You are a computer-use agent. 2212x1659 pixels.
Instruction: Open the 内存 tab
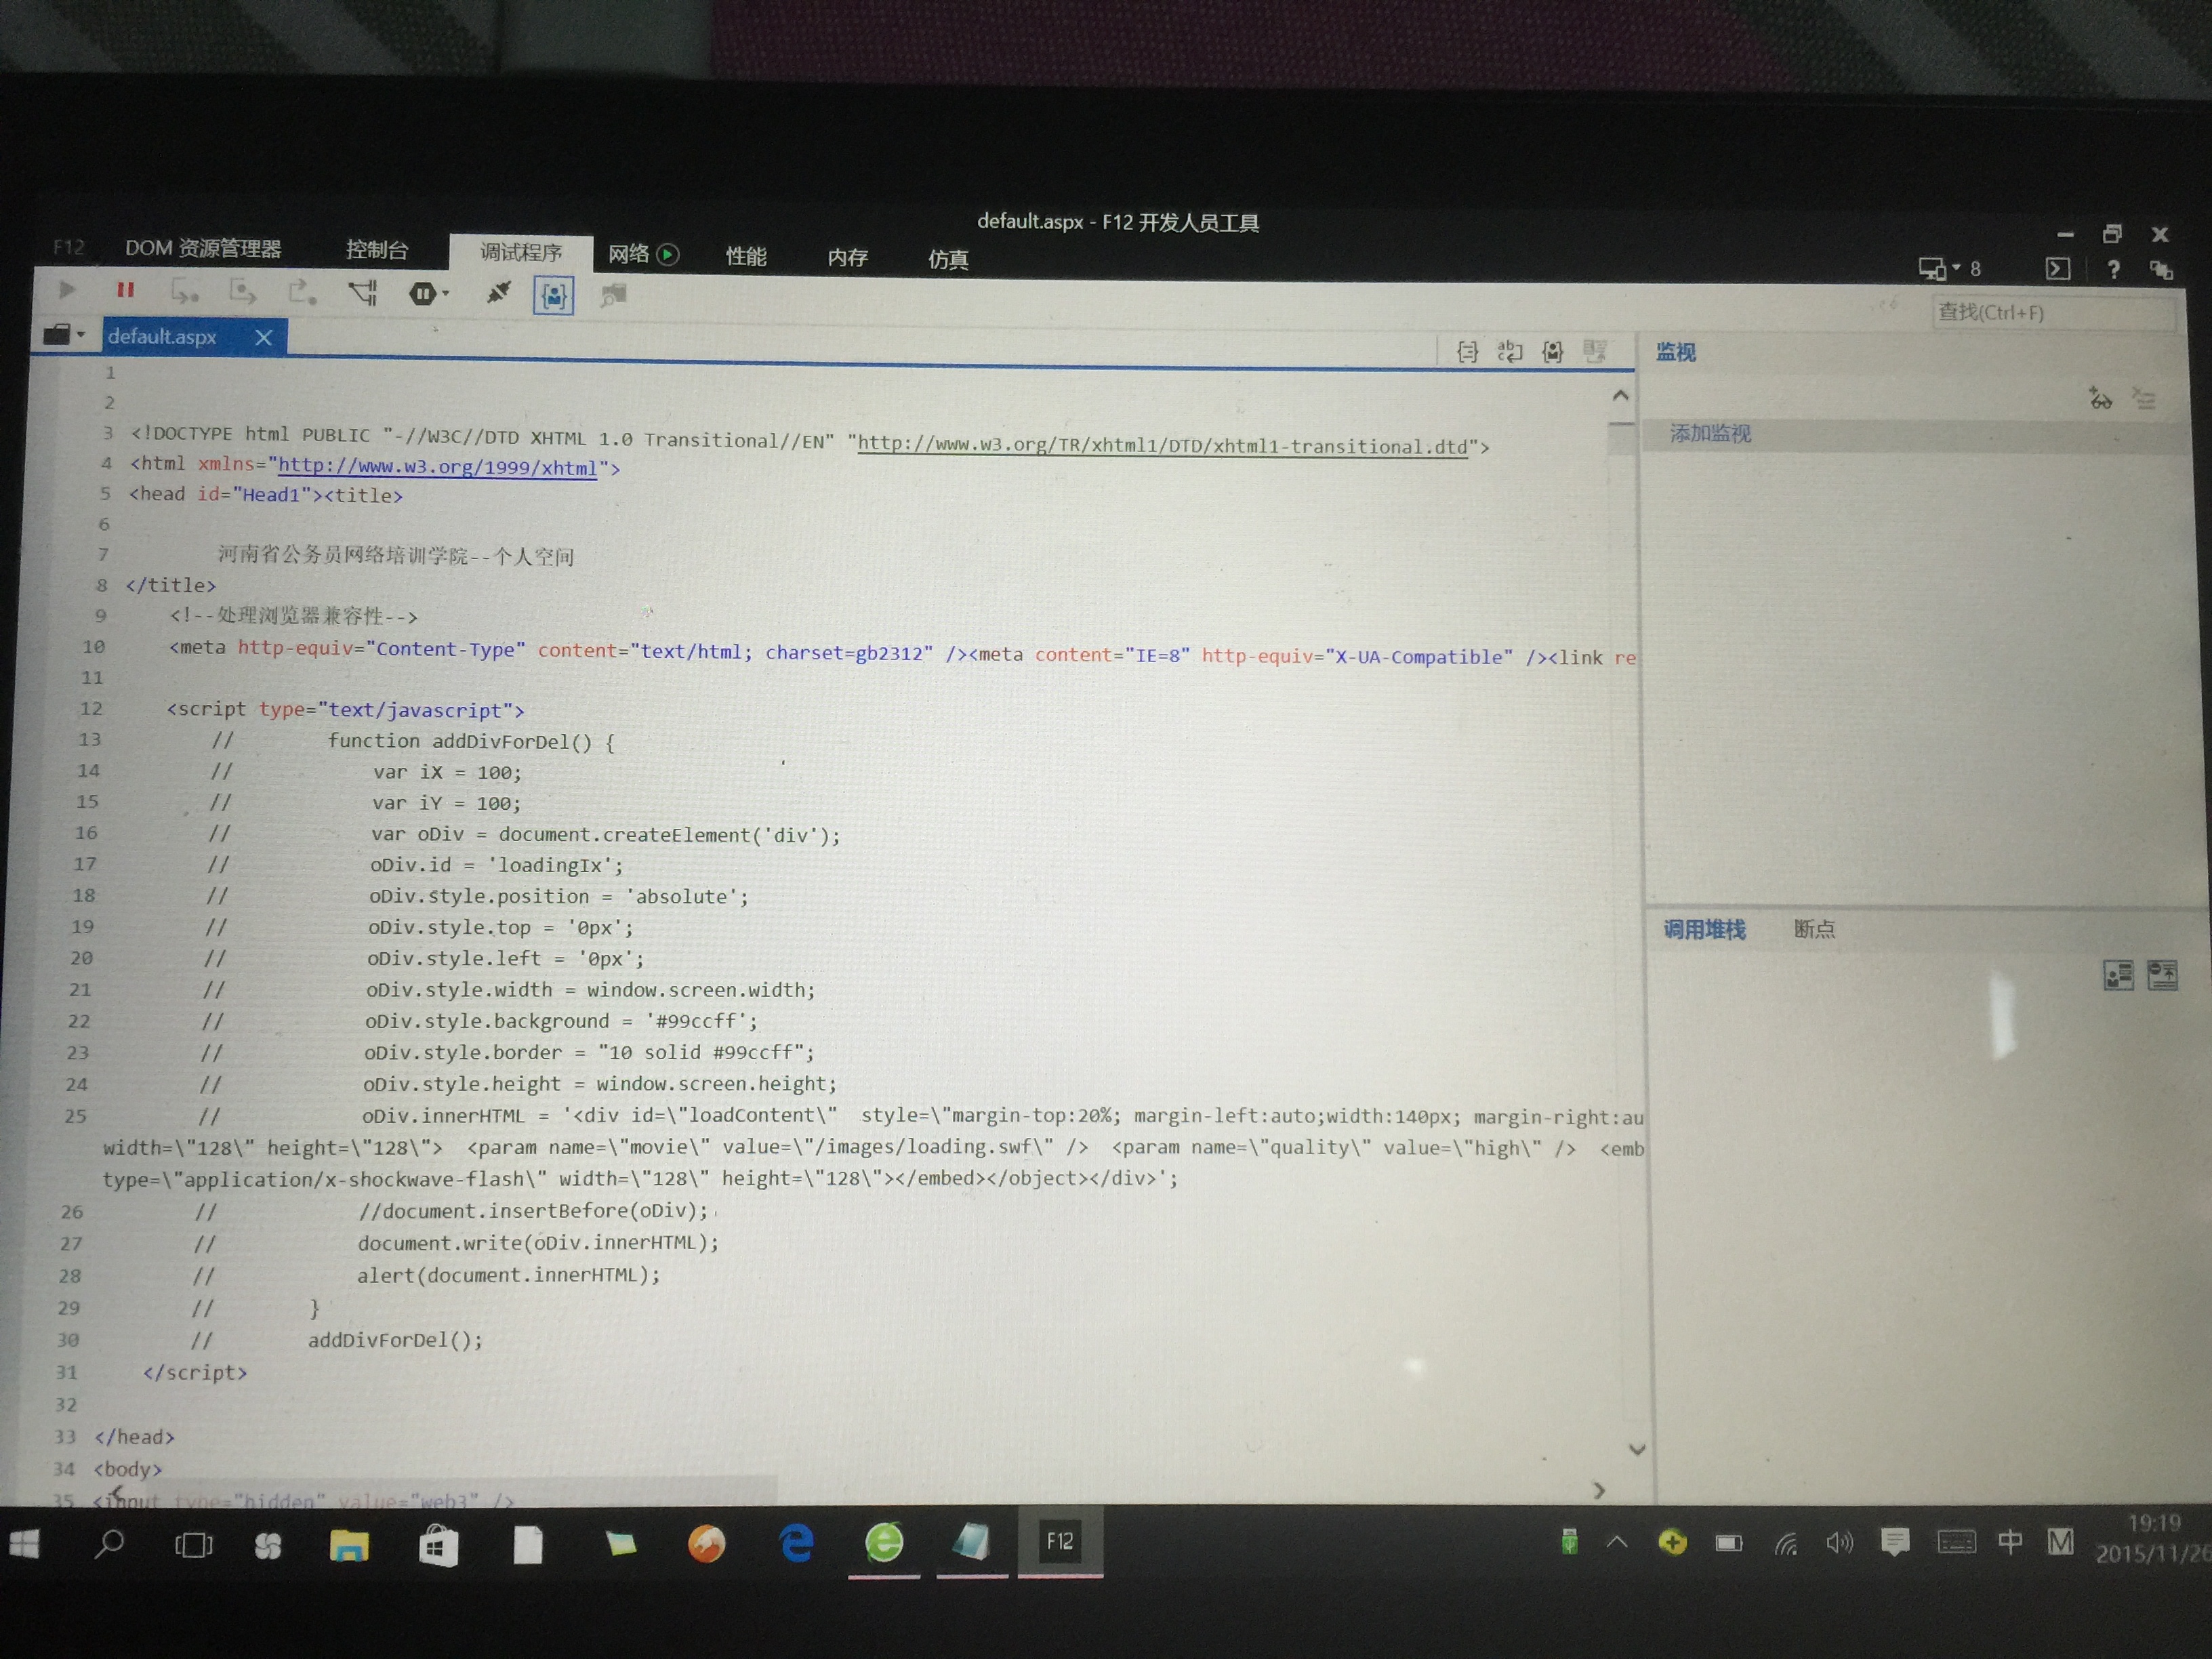848,258
